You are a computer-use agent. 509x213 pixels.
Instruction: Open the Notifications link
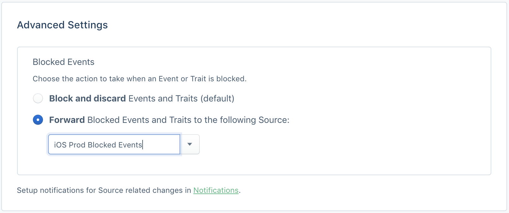[216, 190]
